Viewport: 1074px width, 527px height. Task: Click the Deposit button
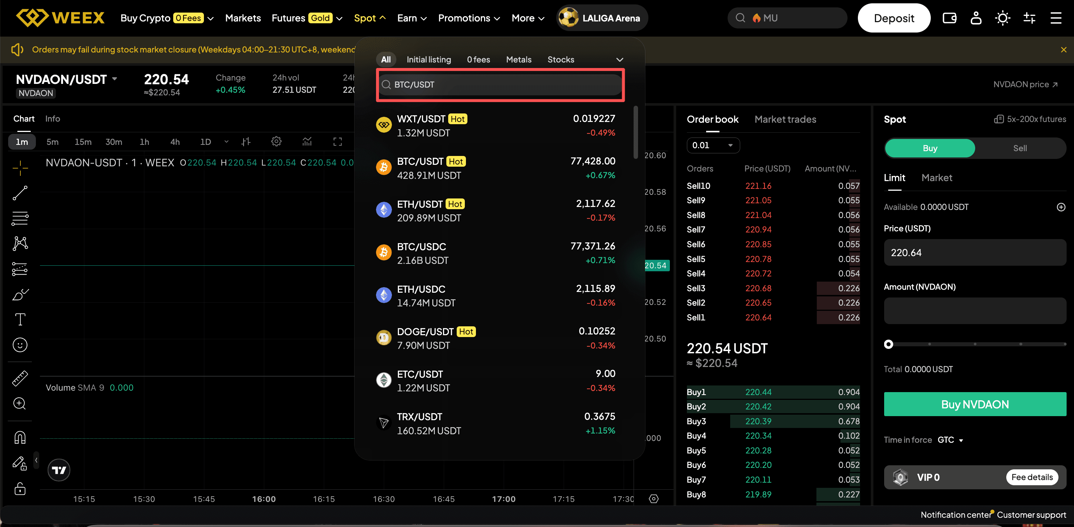(x=893, y=18)
